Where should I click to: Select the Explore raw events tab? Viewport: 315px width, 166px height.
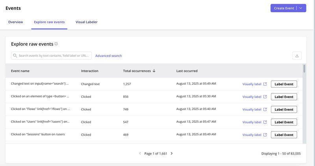pos(49,22)
